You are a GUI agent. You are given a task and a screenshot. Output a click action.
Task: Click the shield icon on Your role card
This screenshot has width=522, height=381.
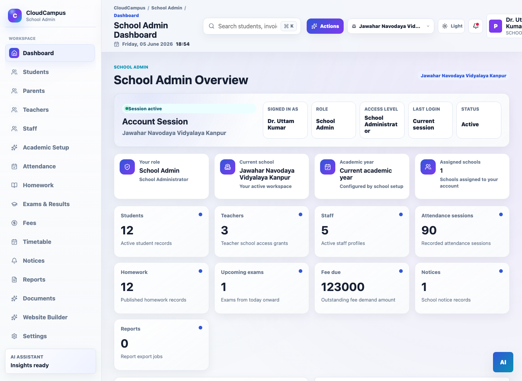[x=127, y=167]
